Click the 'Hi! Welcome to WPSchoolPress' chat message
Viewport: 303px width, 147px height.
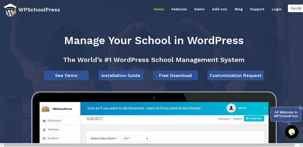[286, 114]
